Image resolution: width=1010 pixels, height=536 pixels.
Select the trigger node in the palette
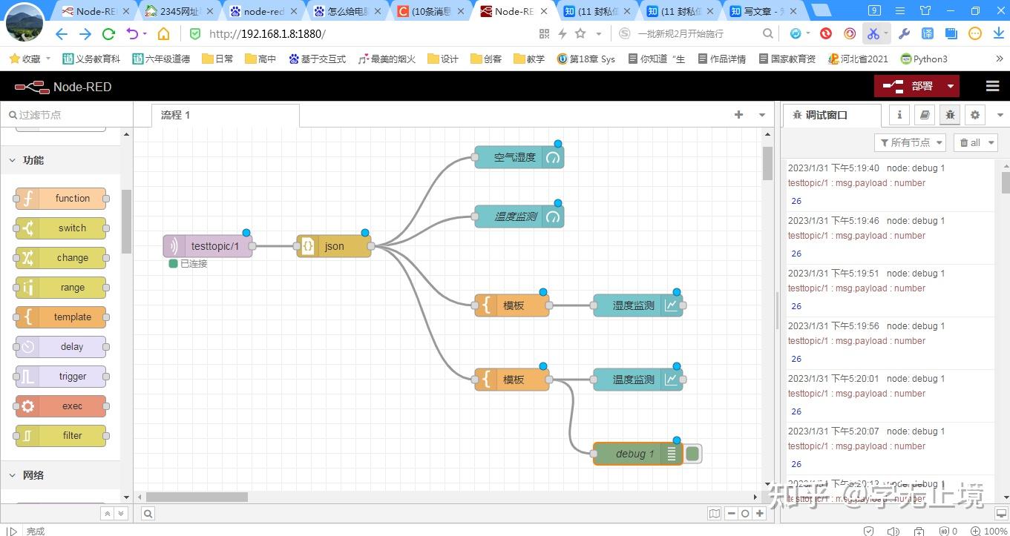(61, 376)
